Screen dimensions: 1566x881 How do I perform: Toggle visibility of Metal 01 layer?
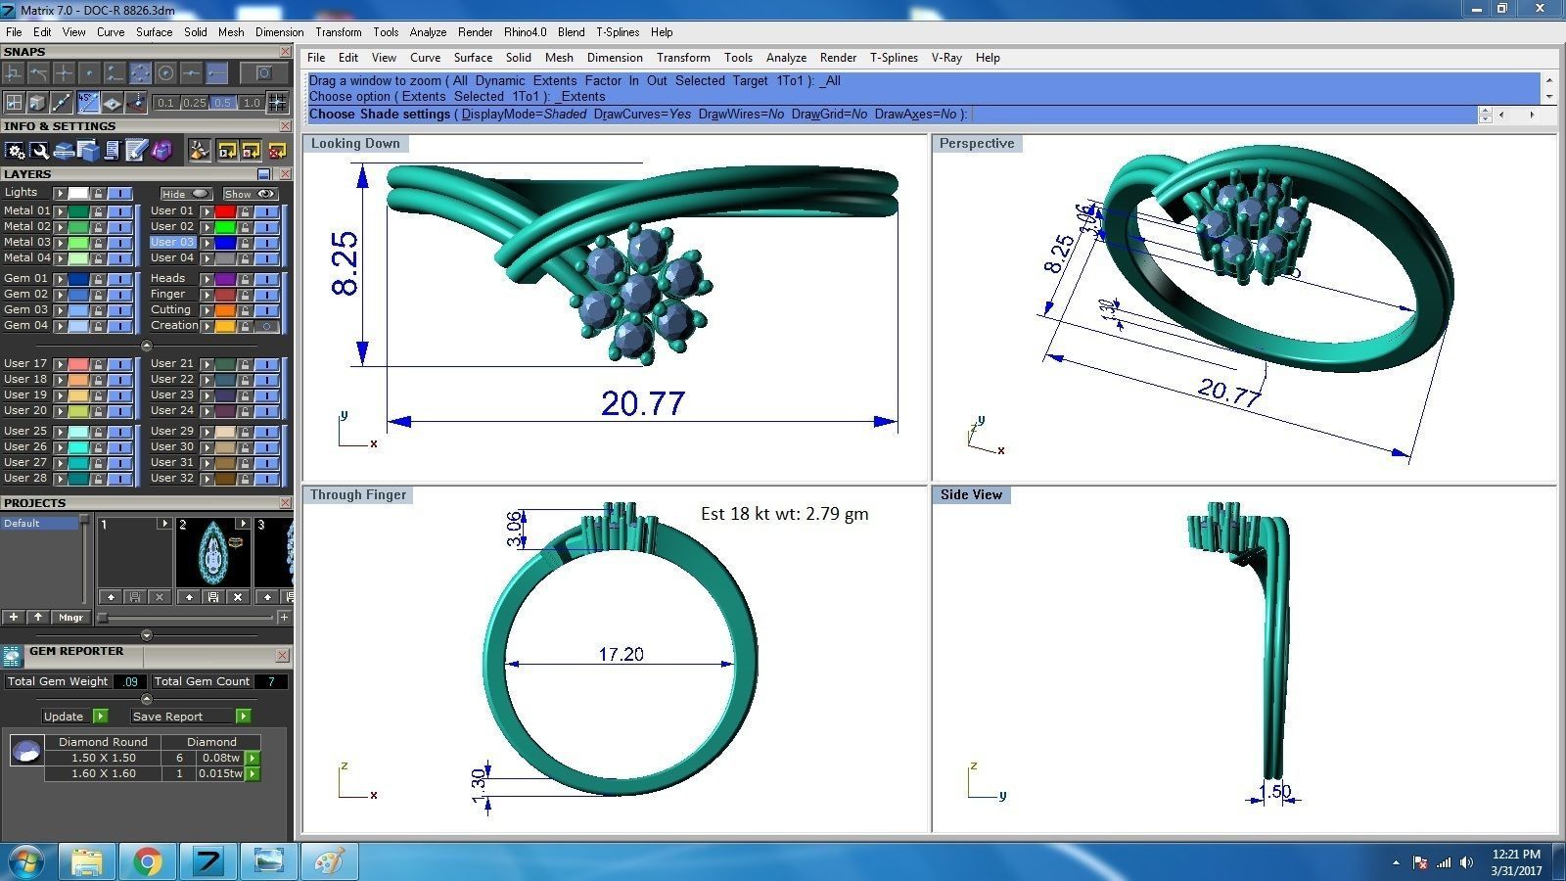pyautogui.click(x=120, y=210)
